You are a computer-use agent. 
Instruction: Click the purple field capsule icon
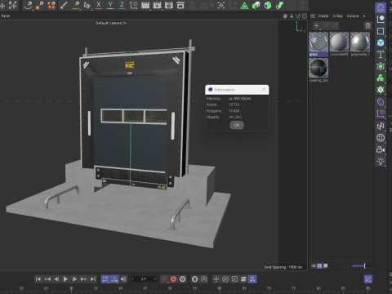click(x=381, y=102)
